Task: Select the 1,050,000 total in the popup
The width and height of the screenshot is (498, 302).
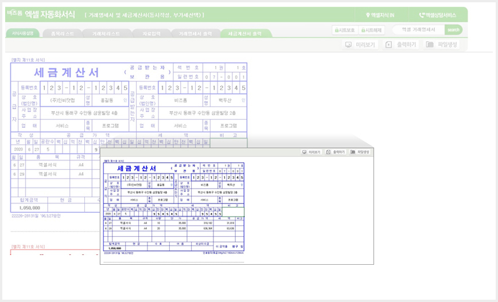Action: [114, 248]
